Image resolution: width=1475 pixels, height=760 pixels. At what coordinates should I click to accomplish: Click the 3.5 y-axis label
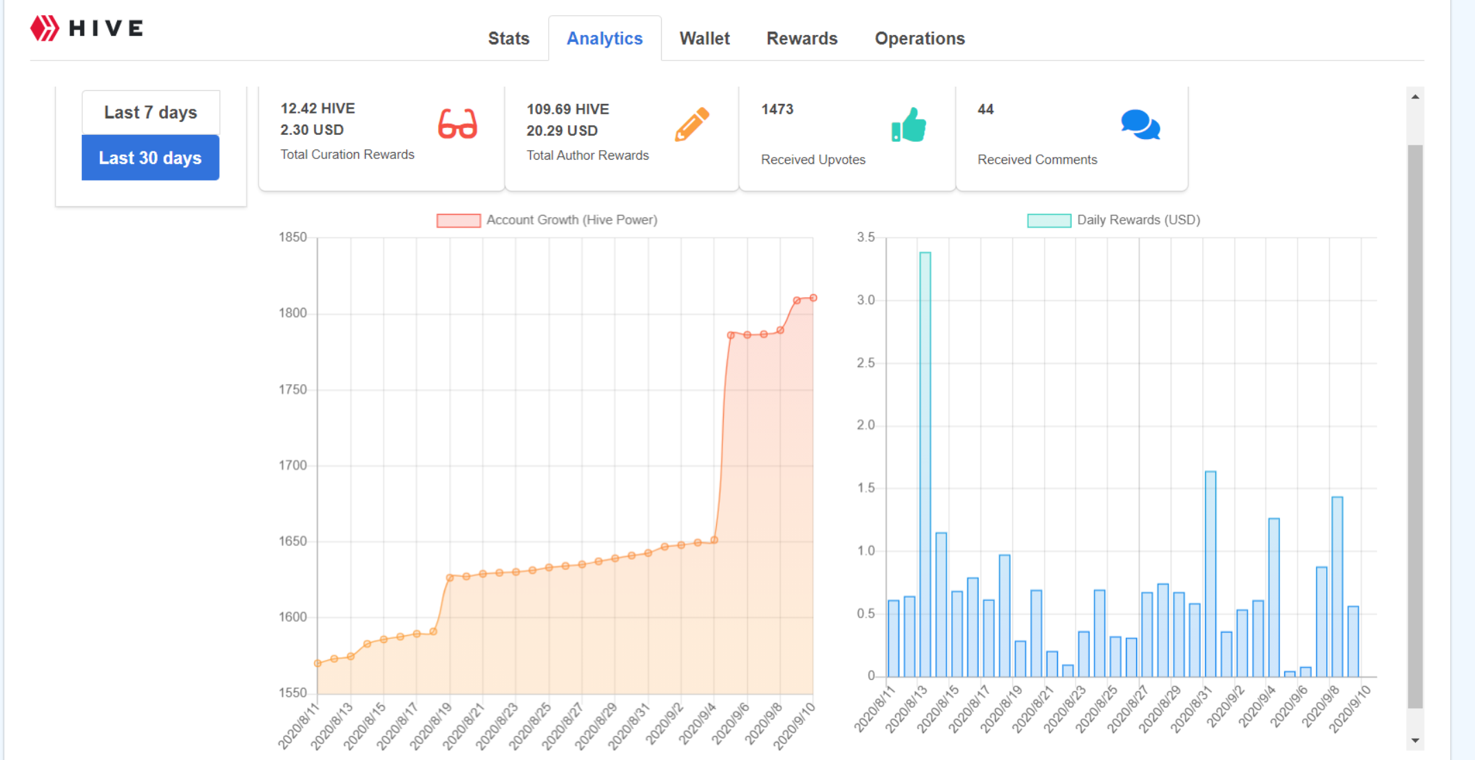866,237
